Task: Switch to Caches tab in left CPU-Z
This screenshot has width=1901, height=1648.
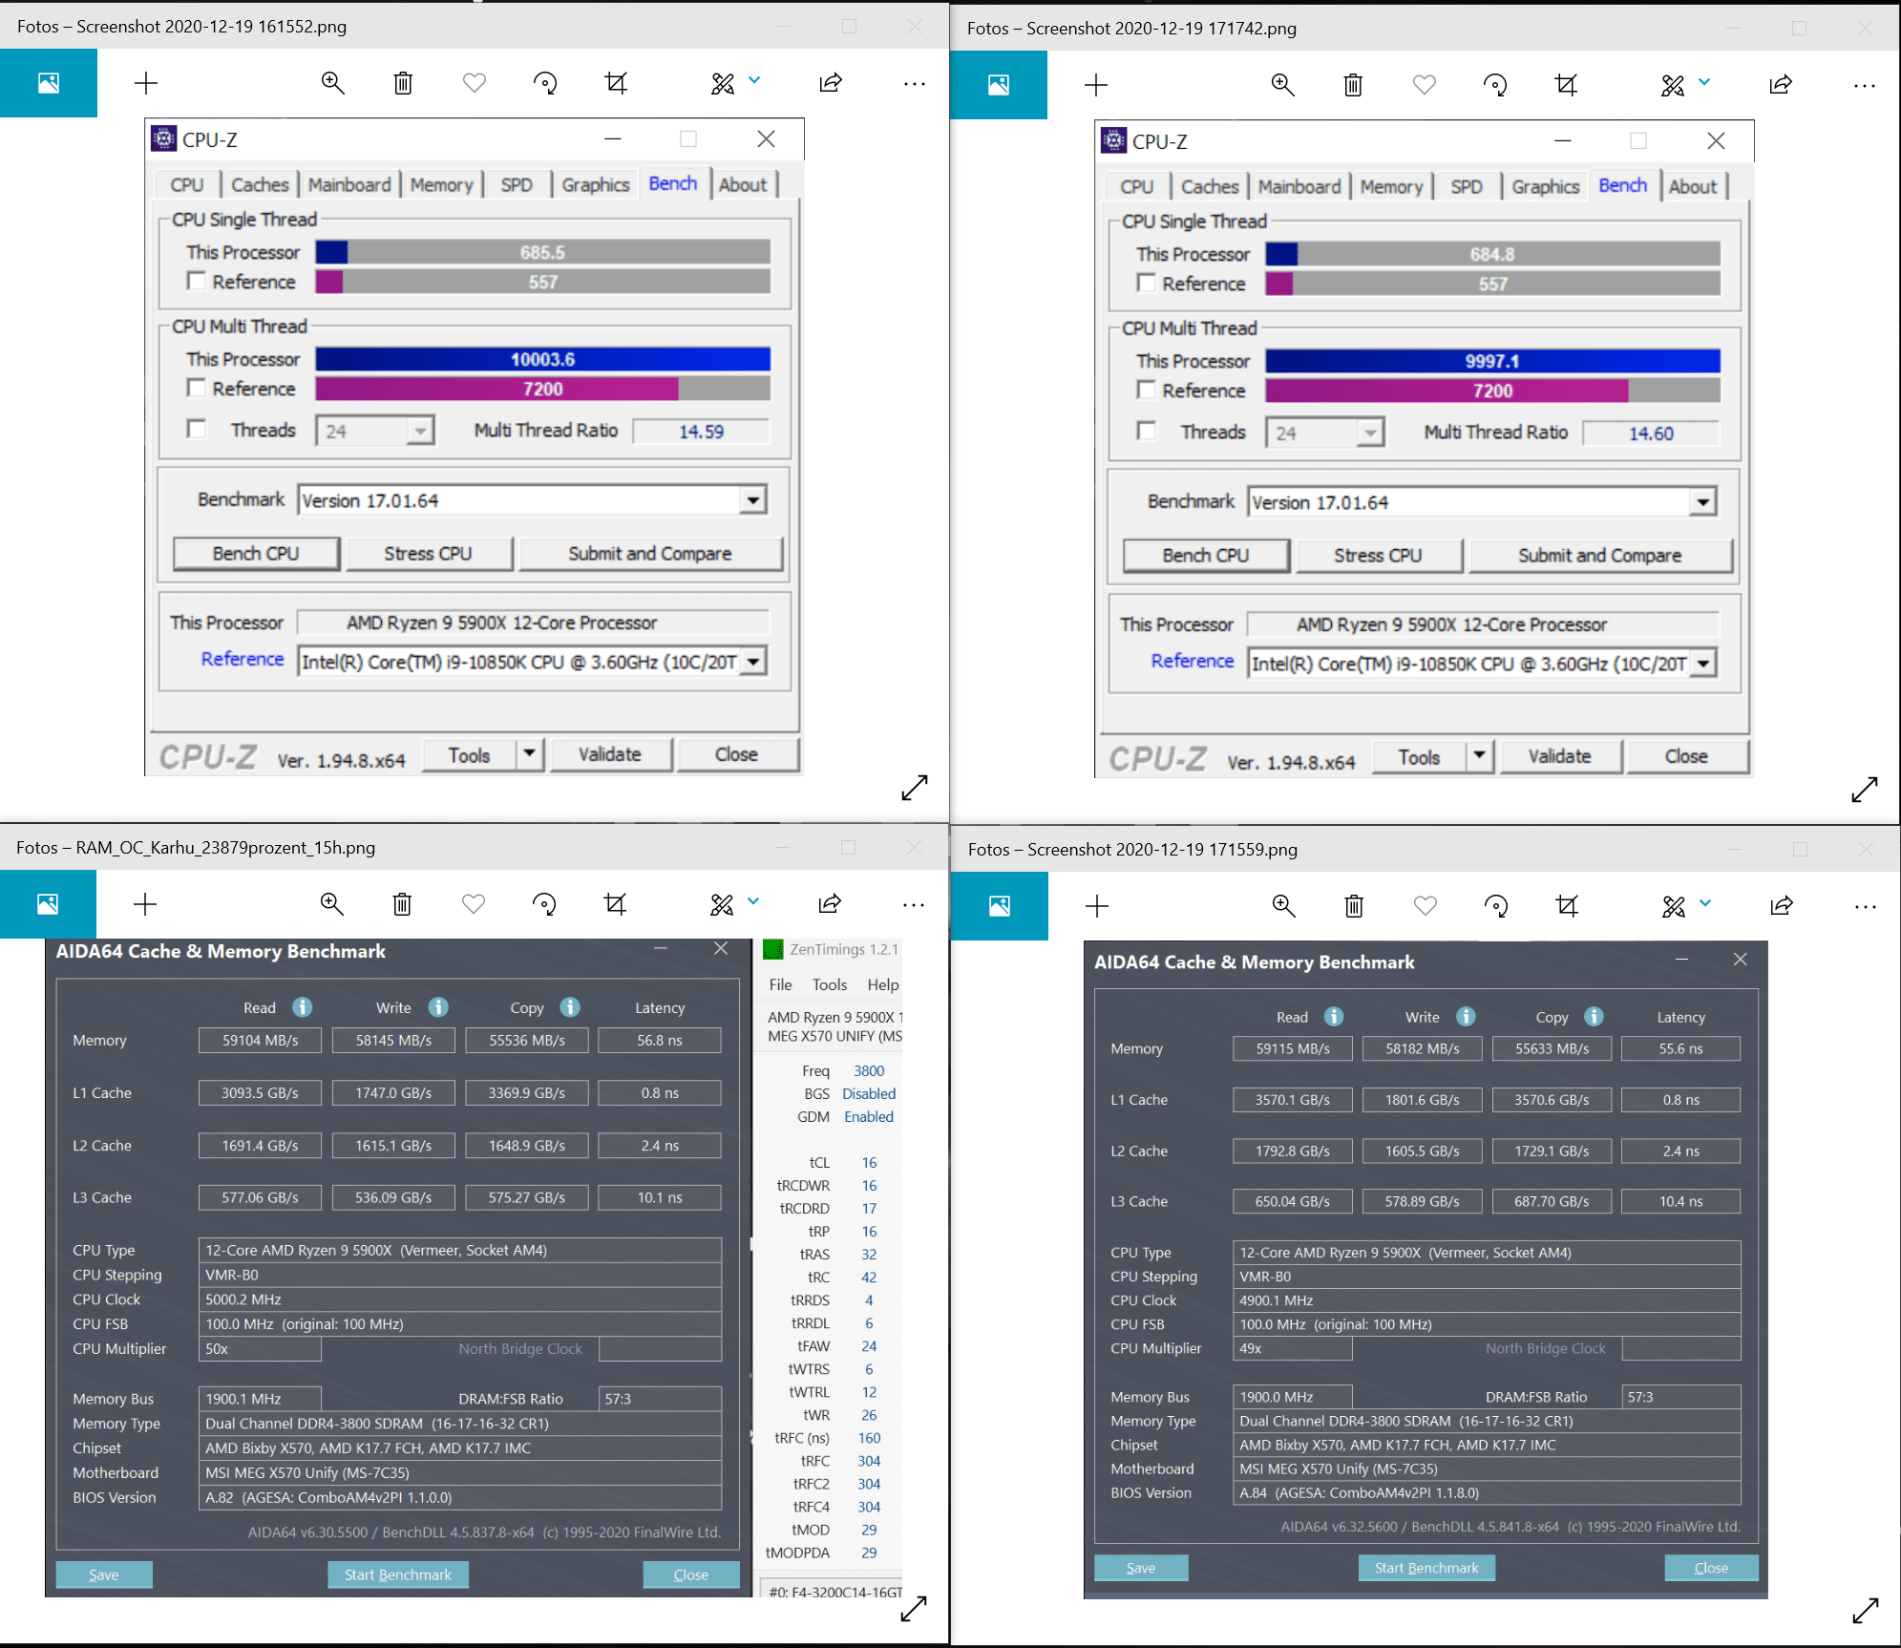Action: tap(260, 184)
